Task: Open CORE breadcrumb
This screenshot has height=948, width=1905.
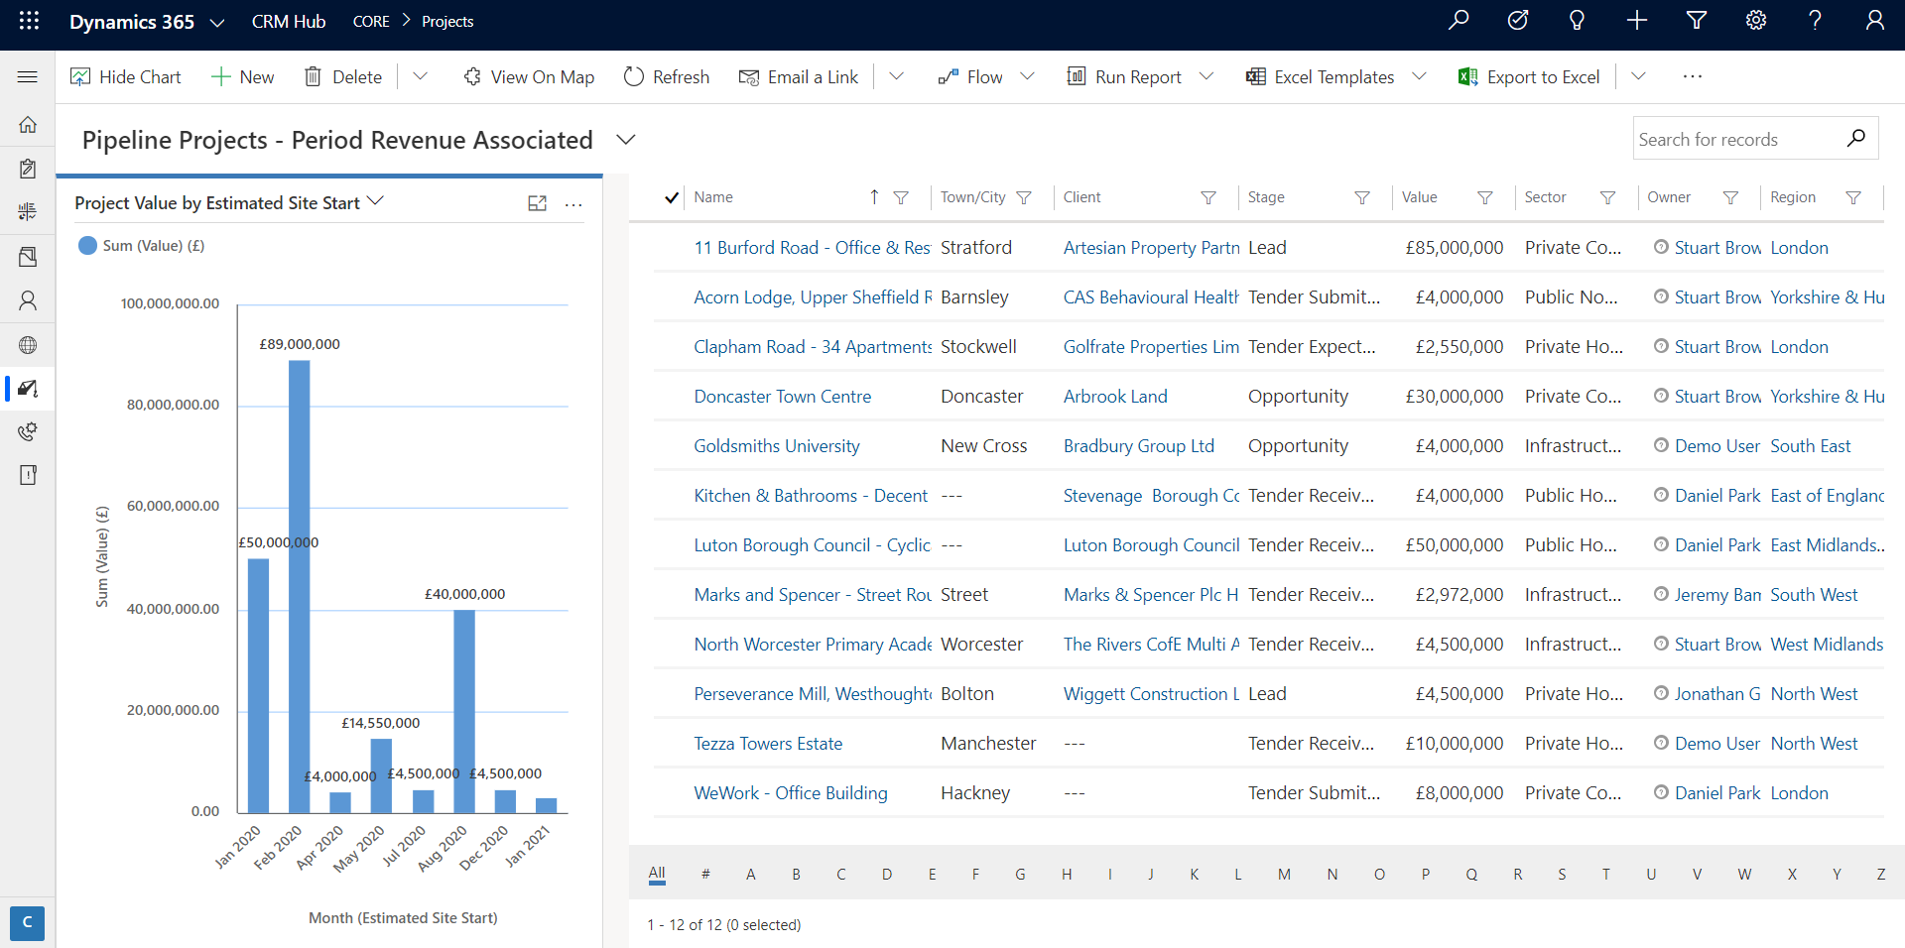Action: [x=371, y=22]
